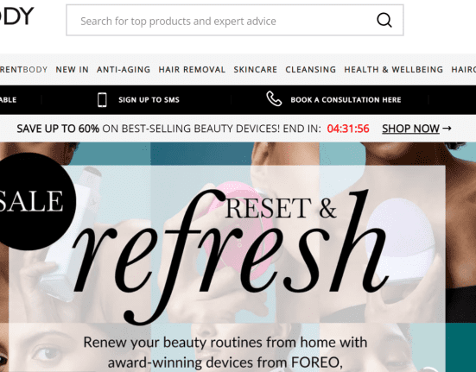Image resolution: width=476 pixels, height=372 pixels.
Task: Click the arrow after Shop Now
Action: (447, 129)
